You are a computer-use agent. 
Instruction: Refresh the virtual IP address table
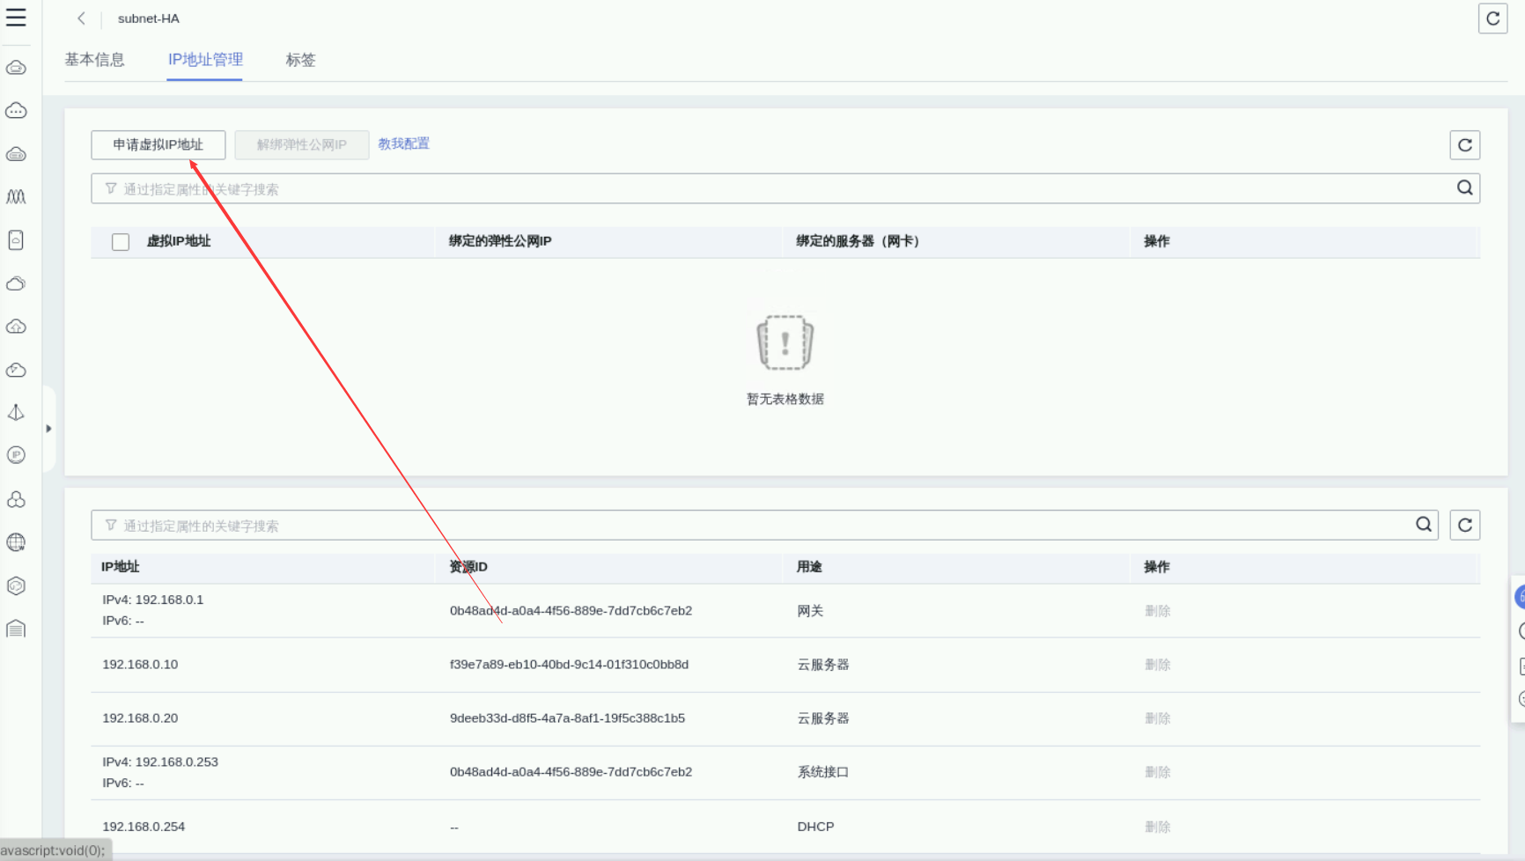(1464, 145)
